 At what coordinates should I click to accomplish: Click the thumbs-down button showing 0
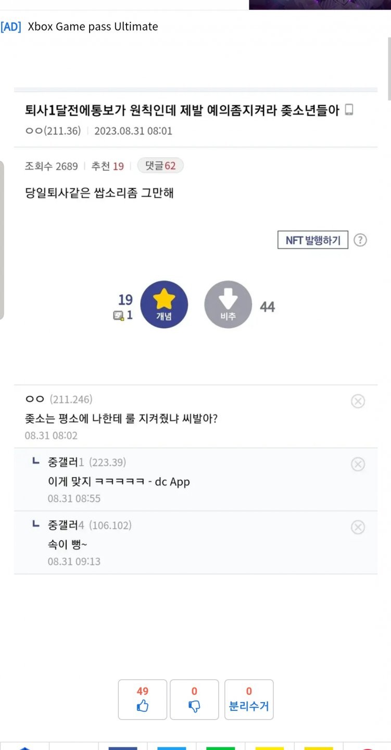pos(194,699)
